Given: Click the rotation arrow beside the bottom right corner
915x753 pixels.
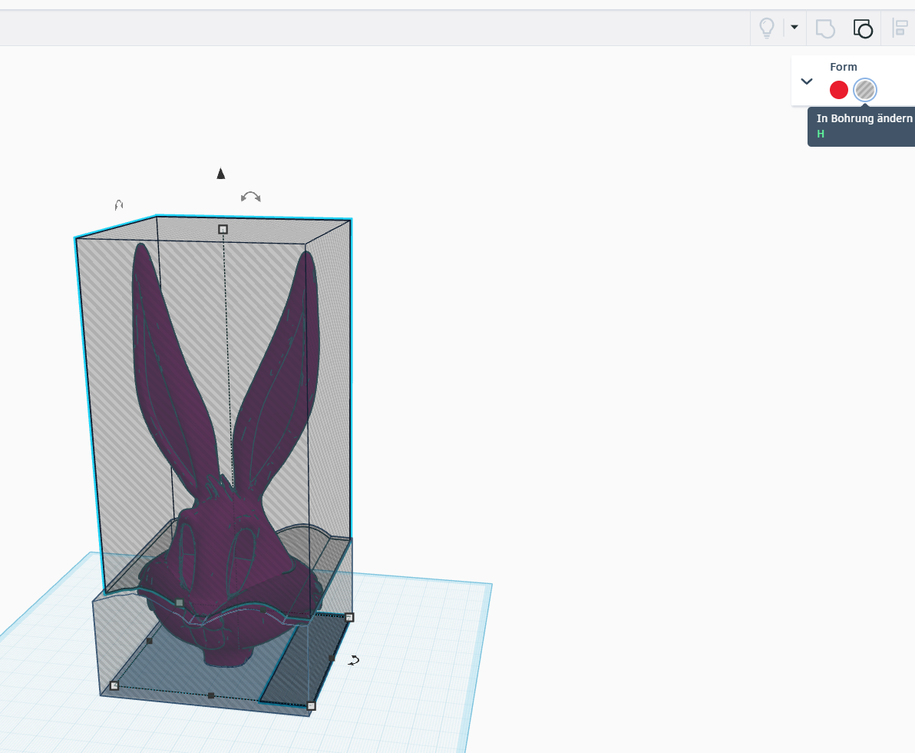Looking at the screenshot, I should [x=354, y=660].
